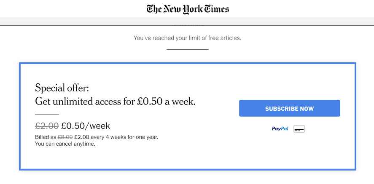
Task: Click the crossed-out £2.00 weekly price
Action: (x=47, y=125)
